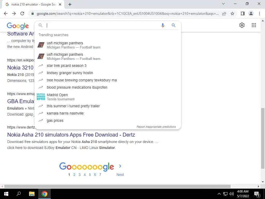Image resolution: width=265 pixels, height=199 pixels.
Task: Select second usfl michigan panthers suggestion
Action: coord(108,56)
